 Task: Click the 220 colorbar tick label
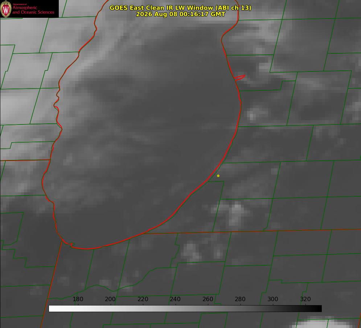143,299
